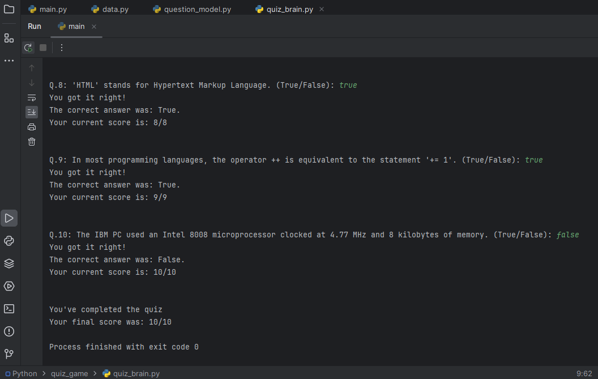598x379 pixels.
Task: Switch to the data.py editor tab
Action: click(110, 10)
